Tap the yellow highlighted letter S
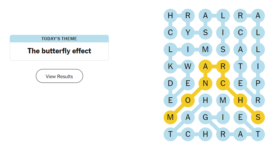This screenshot has height=150, width=274. tap(258, 118)
